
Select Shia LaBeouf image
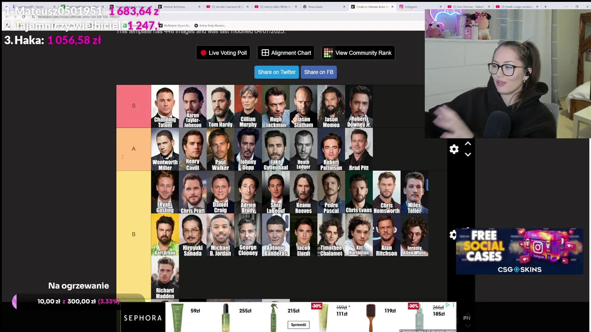tap(276, 192)
